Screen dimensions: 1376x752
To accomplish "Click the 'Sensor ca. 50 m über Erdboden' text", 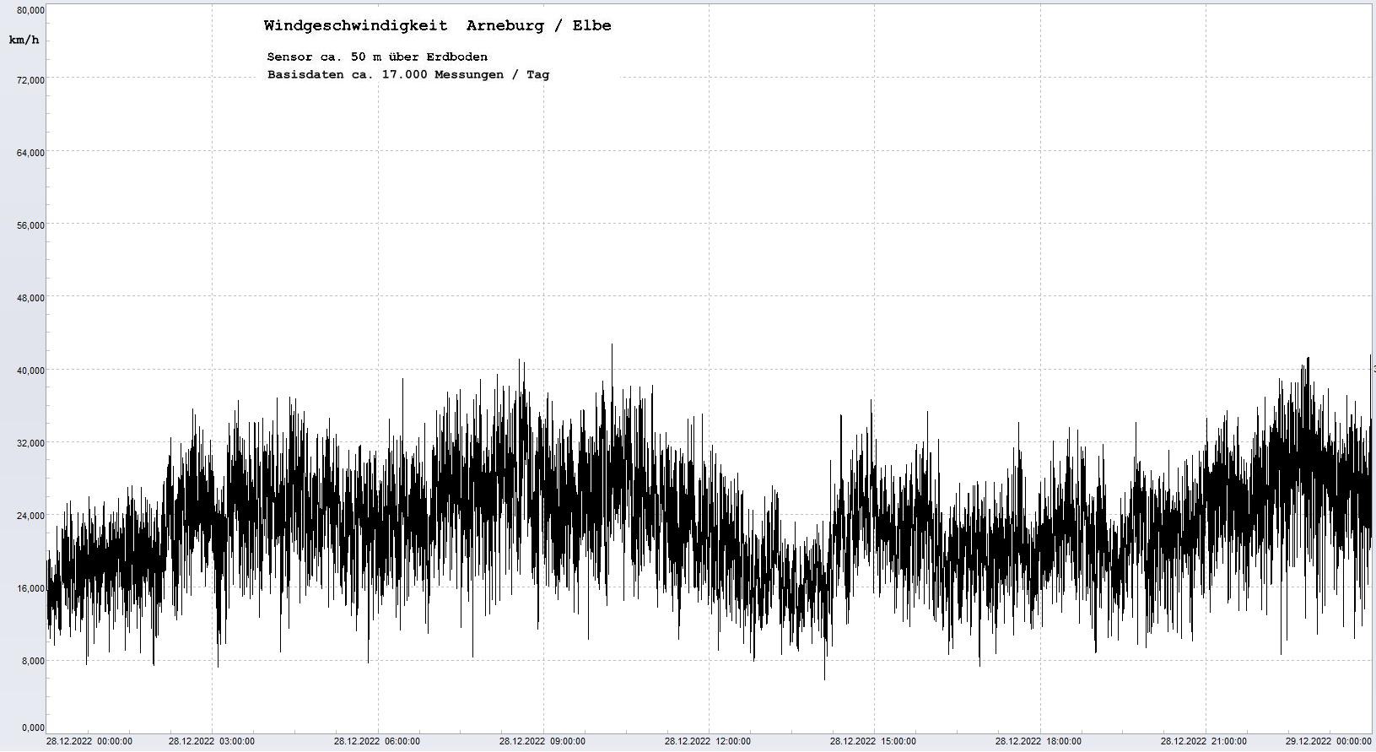I will [x=376, y=57].
